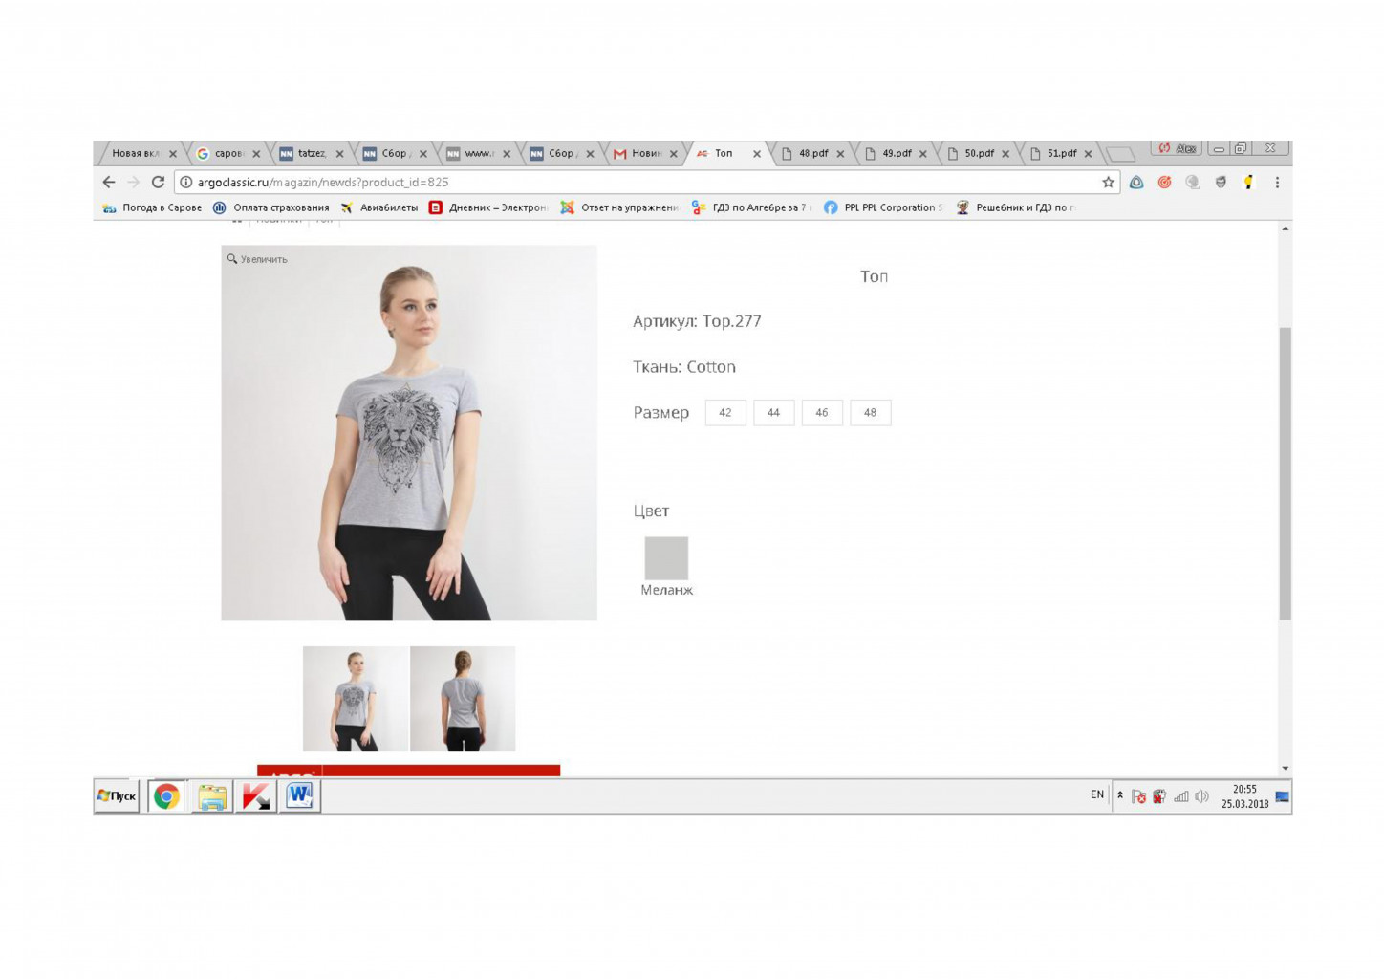1384x979 pixels.
Task: Open PPL PPL Corporation bookmark
Action: (x=883, y=207)
